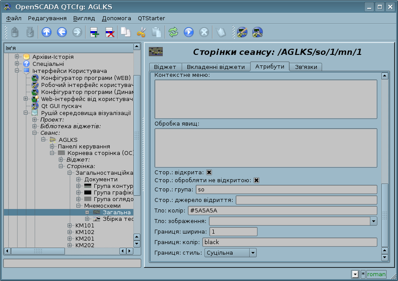
Task: Click the Back arrow toolbar icon
Action: coord(61,32)
